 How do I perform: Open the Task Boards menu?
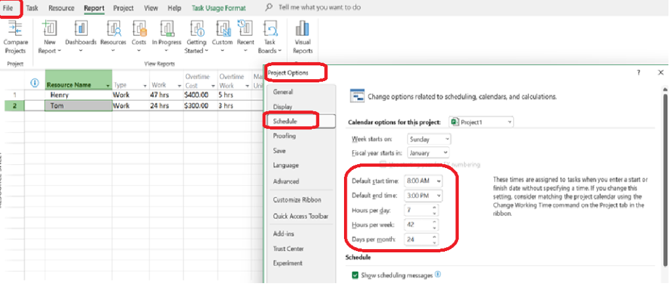(x=269, y=37)
